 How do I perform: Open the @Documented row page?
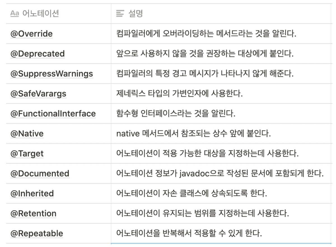click(x=40, y=173)
